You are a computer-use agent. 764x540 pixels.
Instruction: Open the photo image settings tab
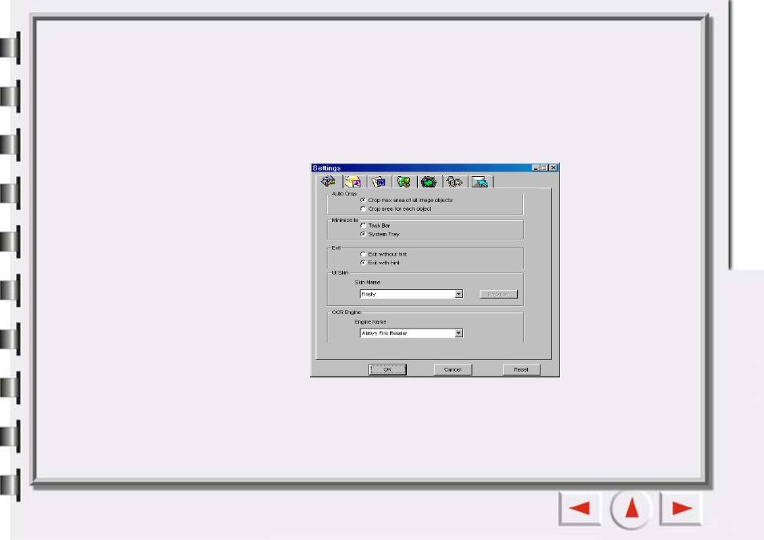(354, 183)
